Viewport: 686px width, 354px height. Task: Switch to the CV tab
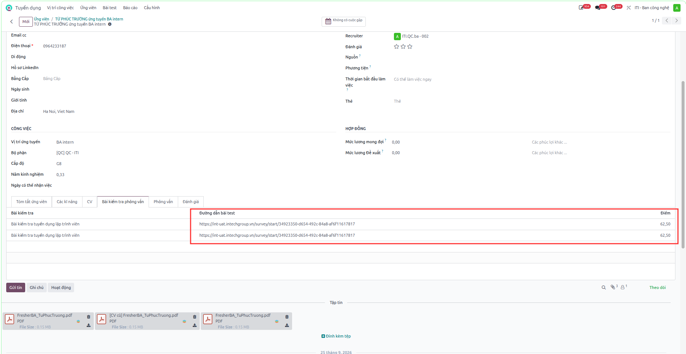(89, 202)
